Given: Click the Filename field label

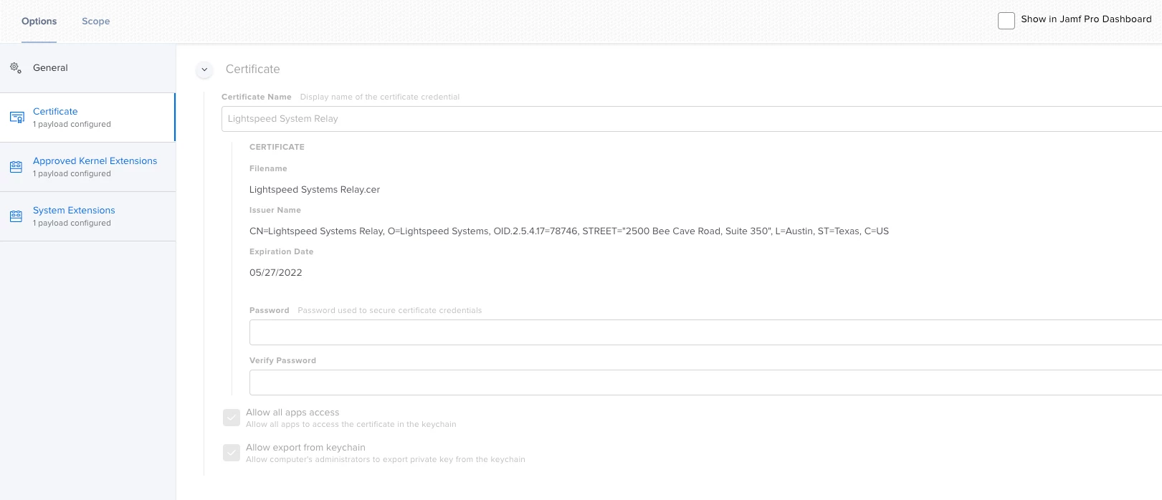Looking at the screenshot, I should [x=268, y=169].
